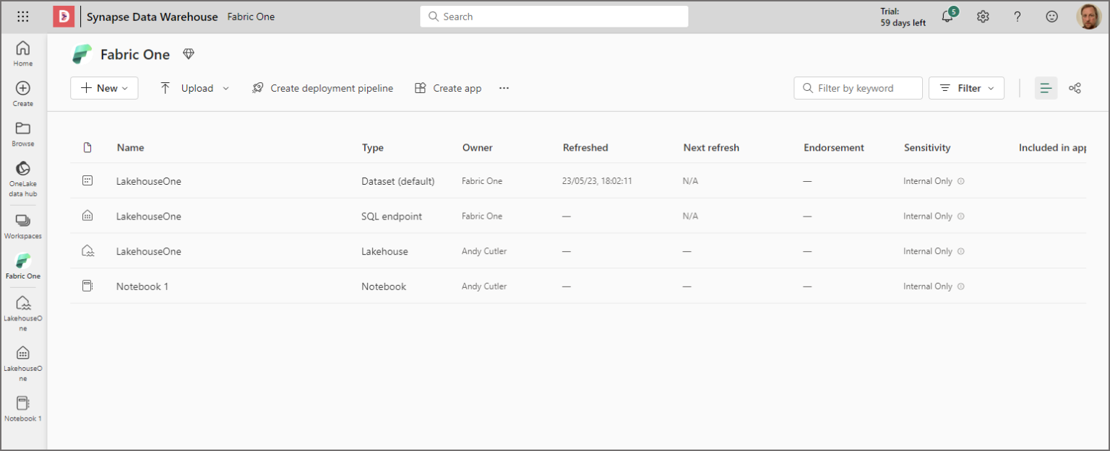1110x451 pixels.
Task: Click Create deployment pipeline
Action: 322,87
